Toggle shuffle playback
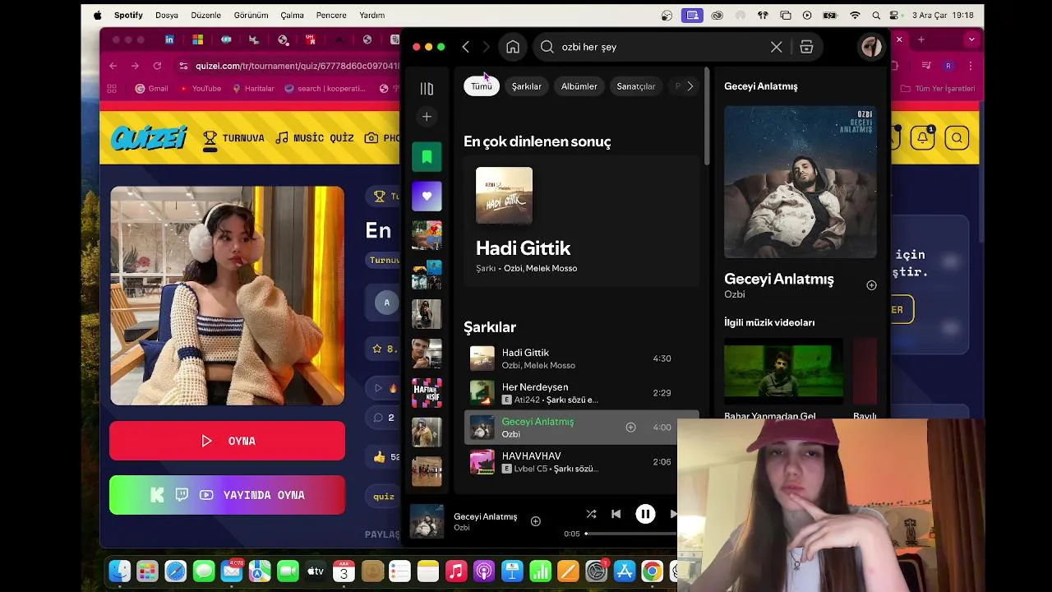 click(591, 514)
